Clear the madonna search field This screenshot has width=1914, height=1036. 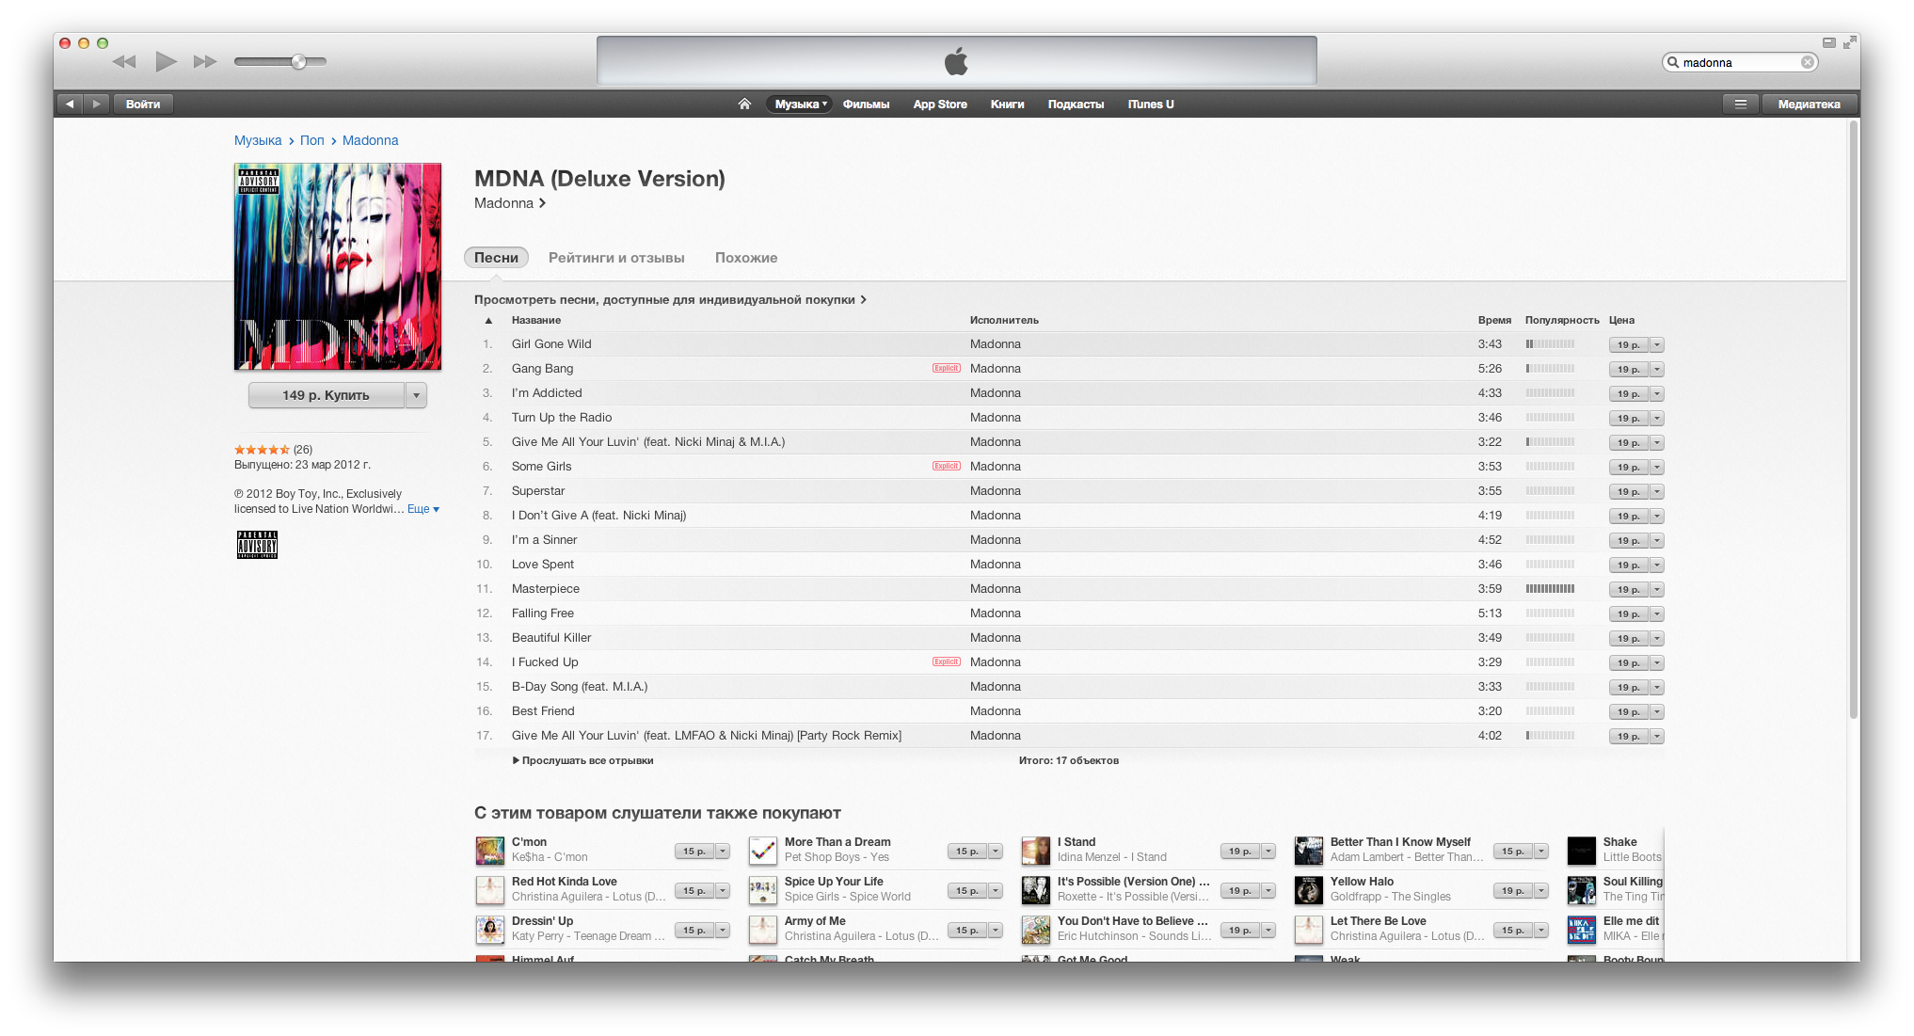pyautogui.click(x=1807, y=63)
